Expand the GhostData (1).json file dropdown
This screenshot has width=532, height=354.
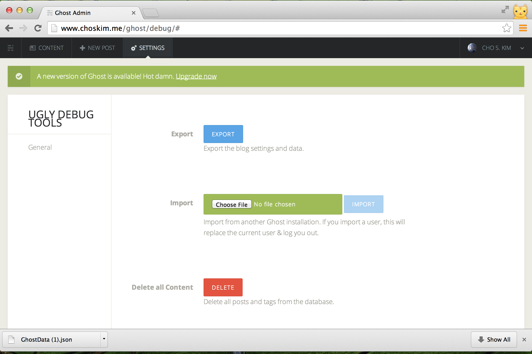104,339
